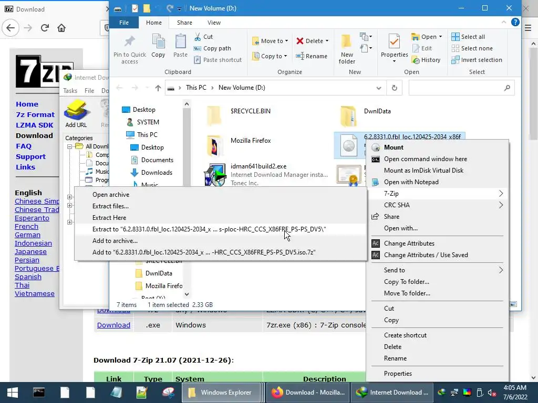Click the address bar refresh icon
This screenshot has width=538, height=403.
pyautogui.click(x=394, y=88)
